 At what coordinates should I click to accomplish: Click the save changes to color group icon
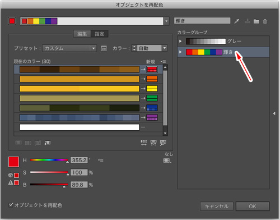[x=248, y=21]
